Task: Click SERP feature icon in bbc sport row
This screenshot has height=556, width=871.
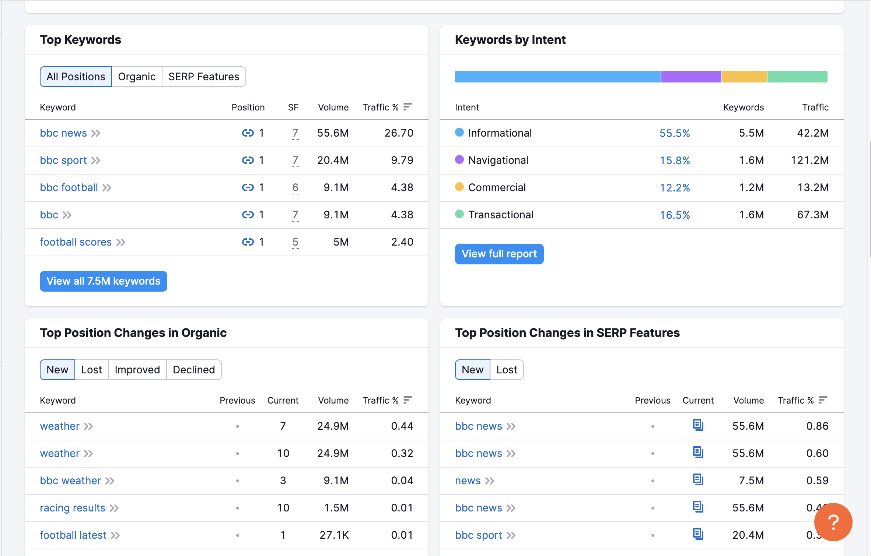Action: pos(698,534)
